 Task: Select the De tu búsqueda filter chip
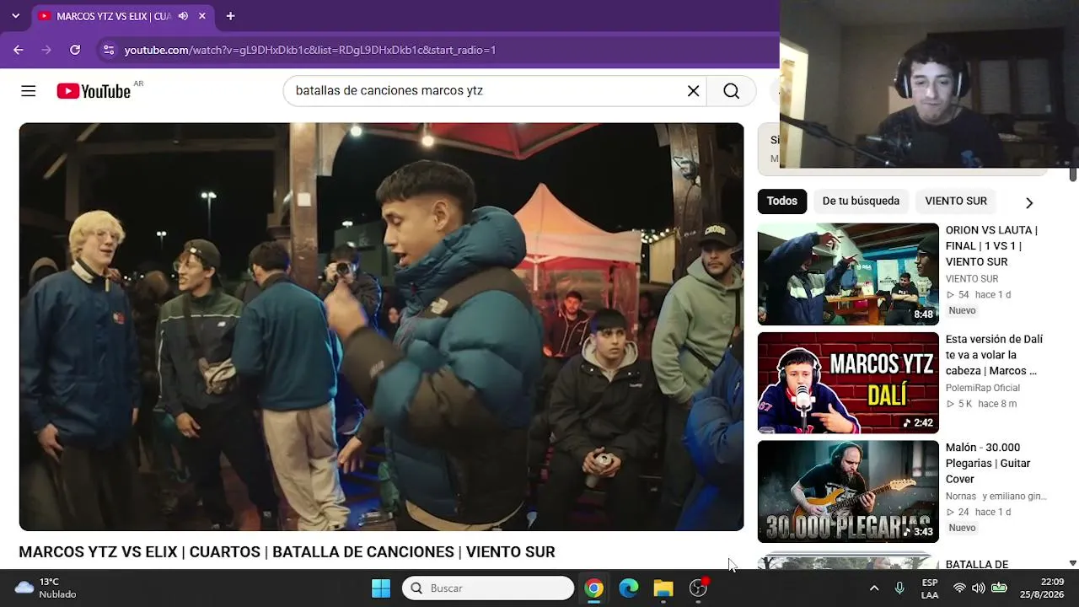point(861,201)
